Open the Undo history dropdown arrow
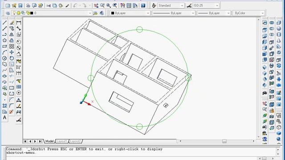 [80, 6]
